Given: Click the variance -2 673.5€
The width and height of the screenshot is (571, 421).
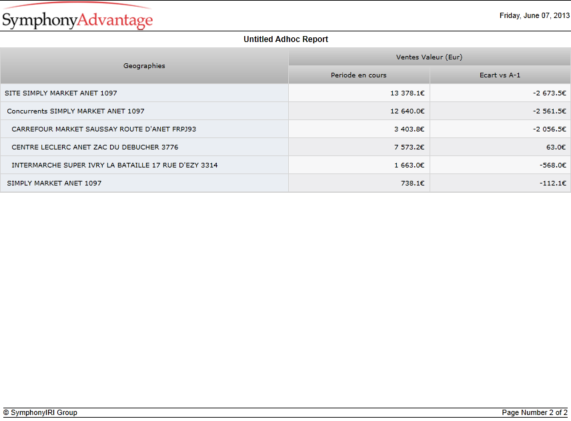Looking at the screenshot, I should click(550, 93).
